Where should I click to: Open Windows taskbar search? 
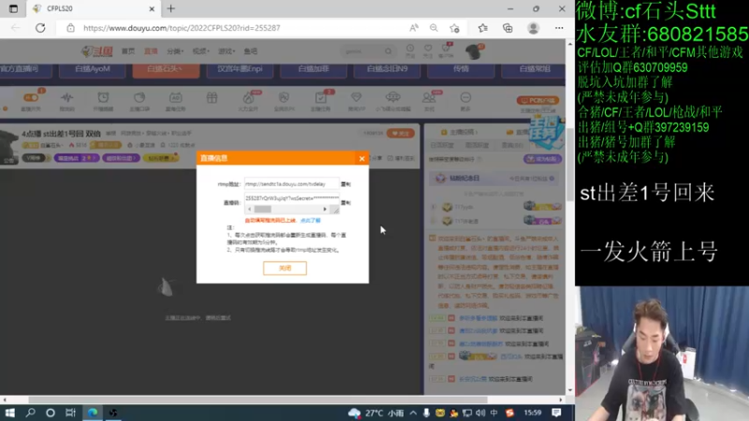point(31,413)
